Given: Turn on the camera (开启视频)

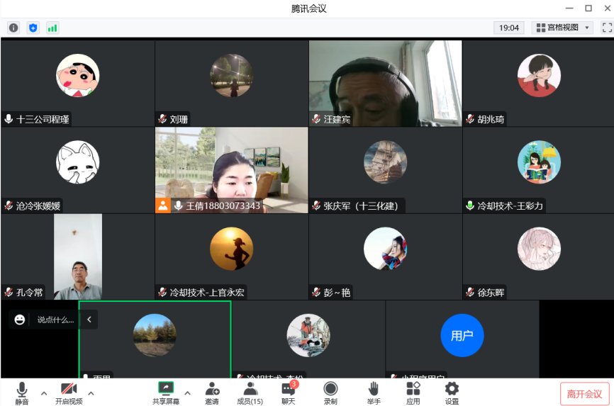Looking at the screenshot, I should [69, 393].
